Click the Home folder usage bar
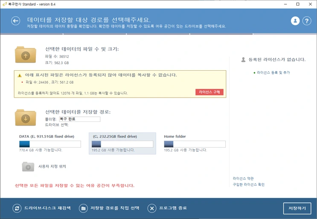 [x=195, y=144]
